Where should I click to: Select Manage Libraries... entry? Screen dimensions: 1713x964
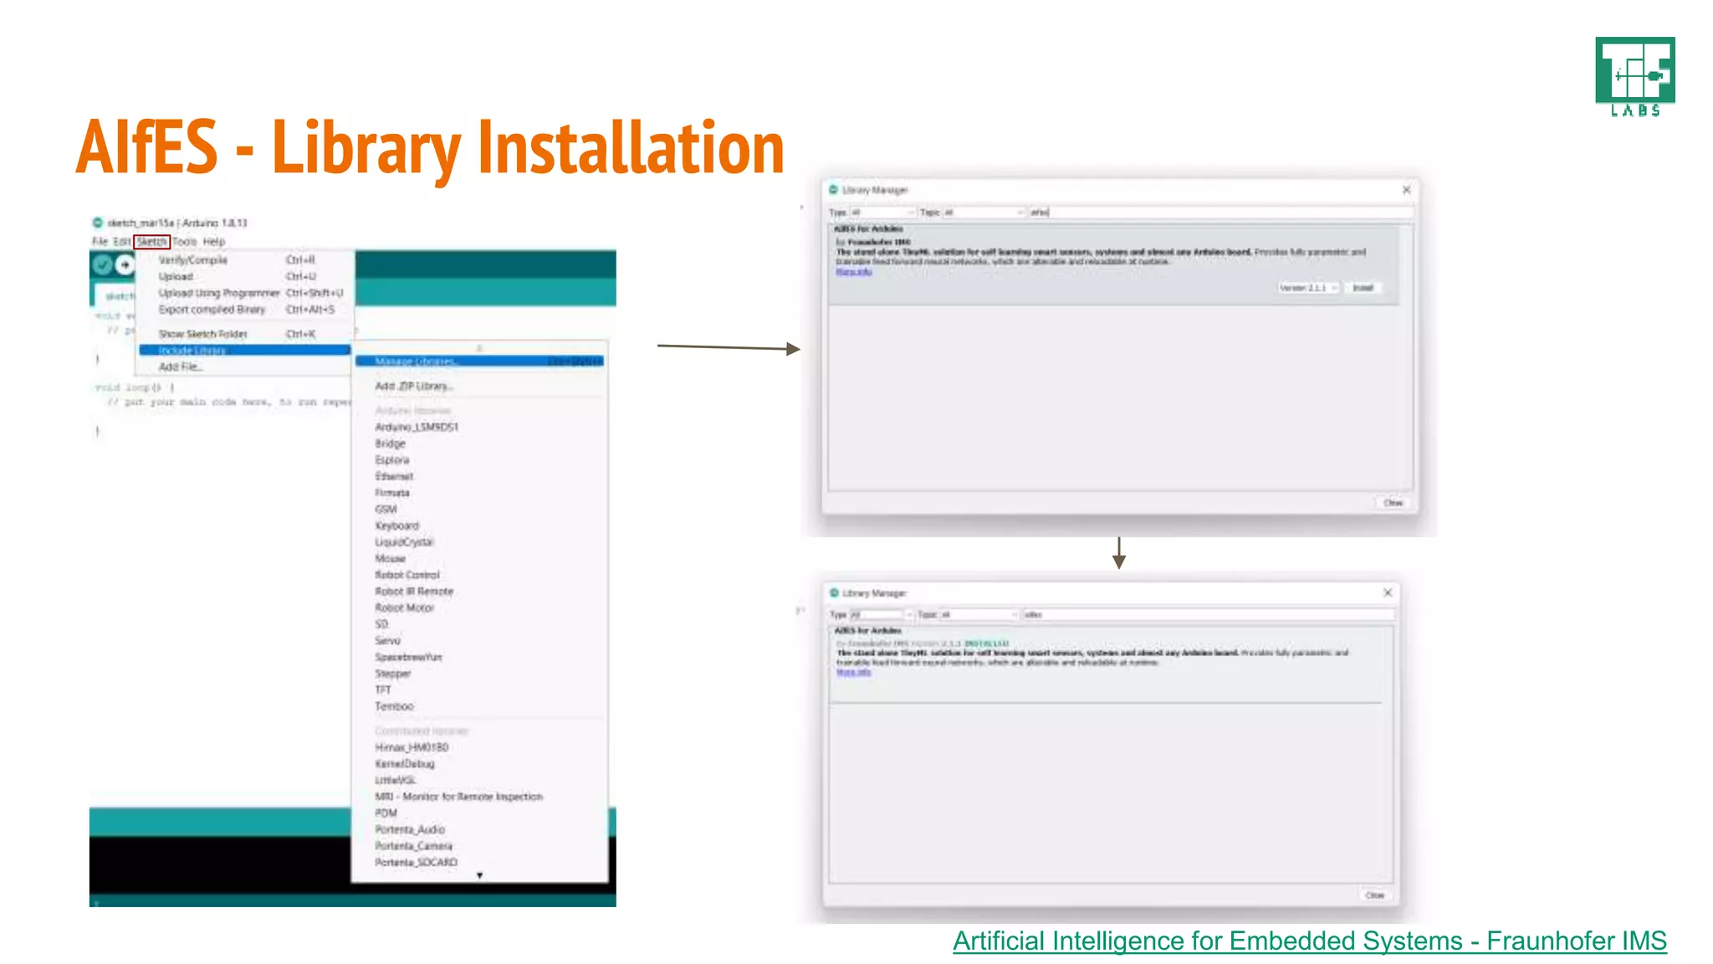[x=479, y=361]
